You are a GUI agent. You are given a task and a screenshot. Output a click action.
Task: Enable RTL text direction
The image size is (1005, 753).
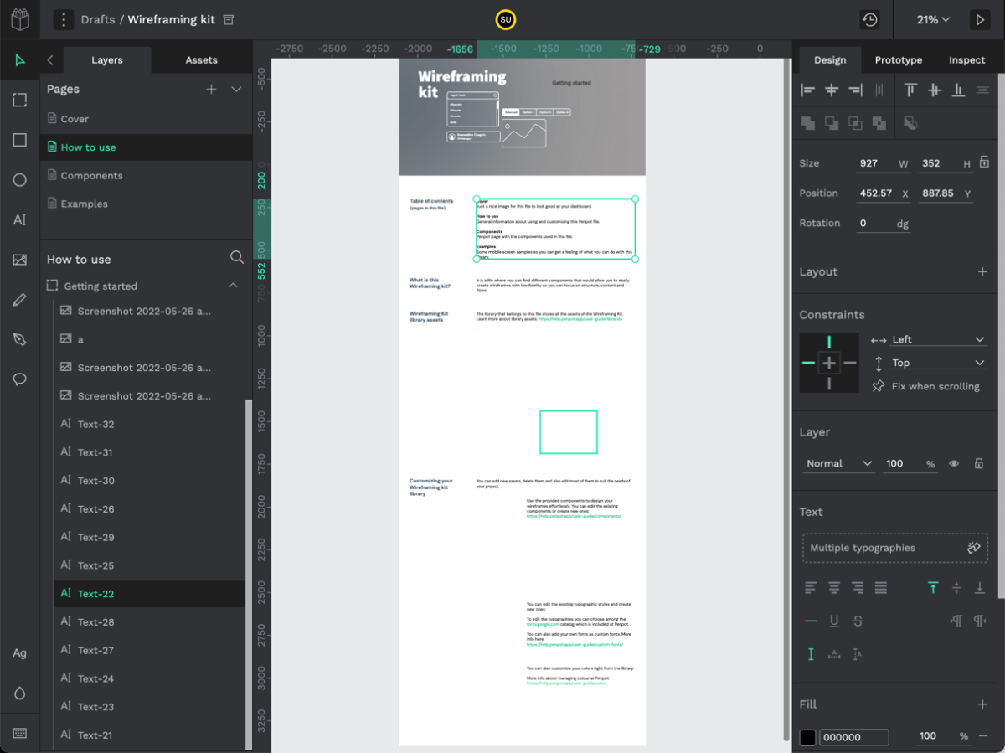(980, 621)
